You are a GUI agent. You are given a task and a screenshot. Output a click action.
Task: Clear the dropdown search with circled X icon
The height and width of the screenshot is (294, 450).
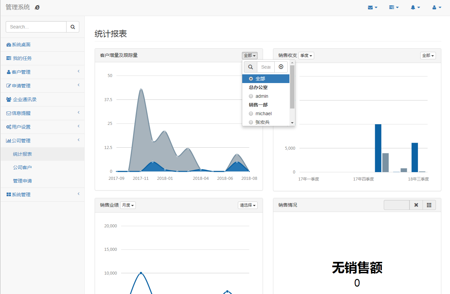point(281,67)
